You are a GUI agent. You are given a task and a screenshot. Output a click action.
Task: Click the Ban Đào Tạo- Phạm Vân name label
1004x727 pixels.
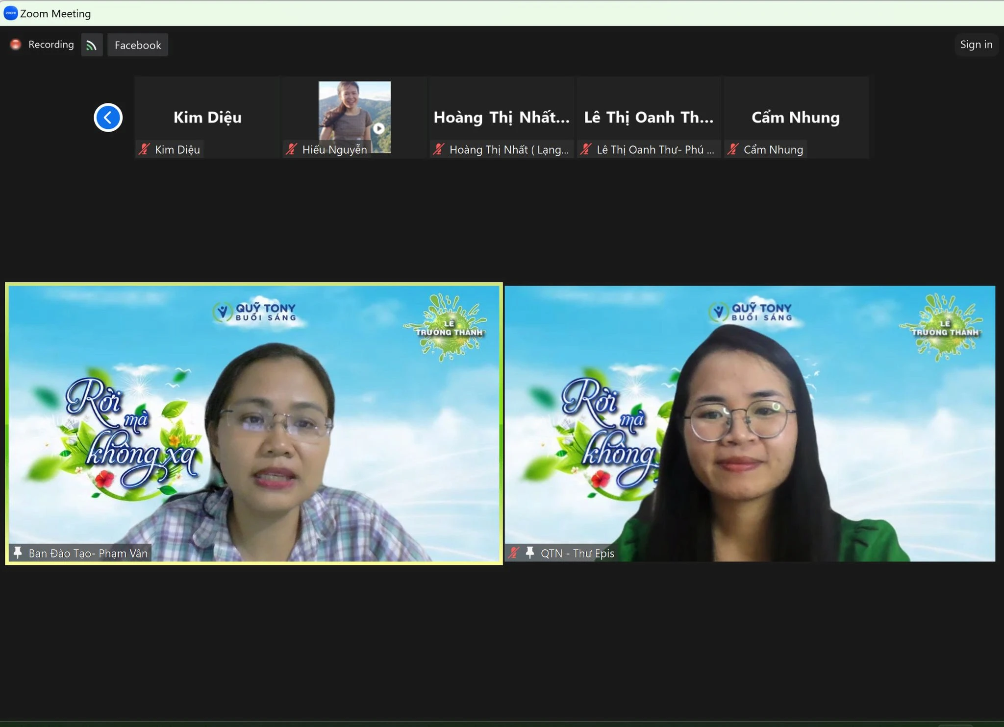pyautogui.click(x=88, y=553)
